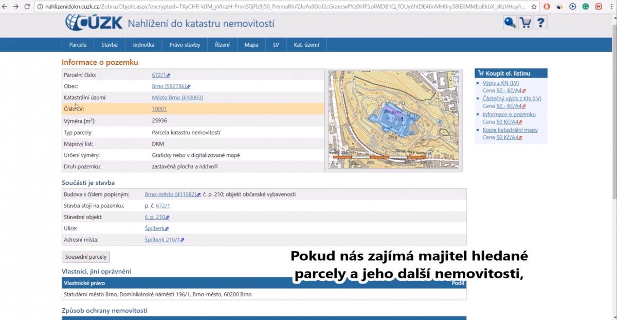617x320 pixels.
Task: Click the cadastral map thumbnail of Špilberk
Action: pyautogui.click(x=394, y=120)
